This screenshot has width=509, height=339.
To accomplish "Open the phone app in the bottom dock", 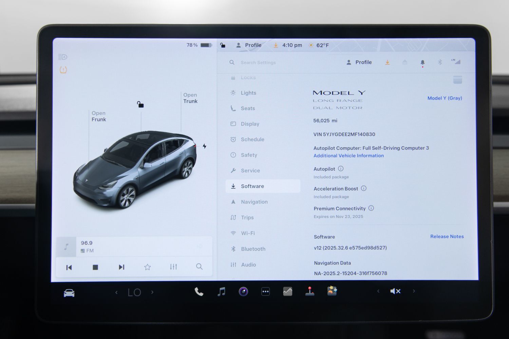I will pyautogui.click(x=199, y=292).
